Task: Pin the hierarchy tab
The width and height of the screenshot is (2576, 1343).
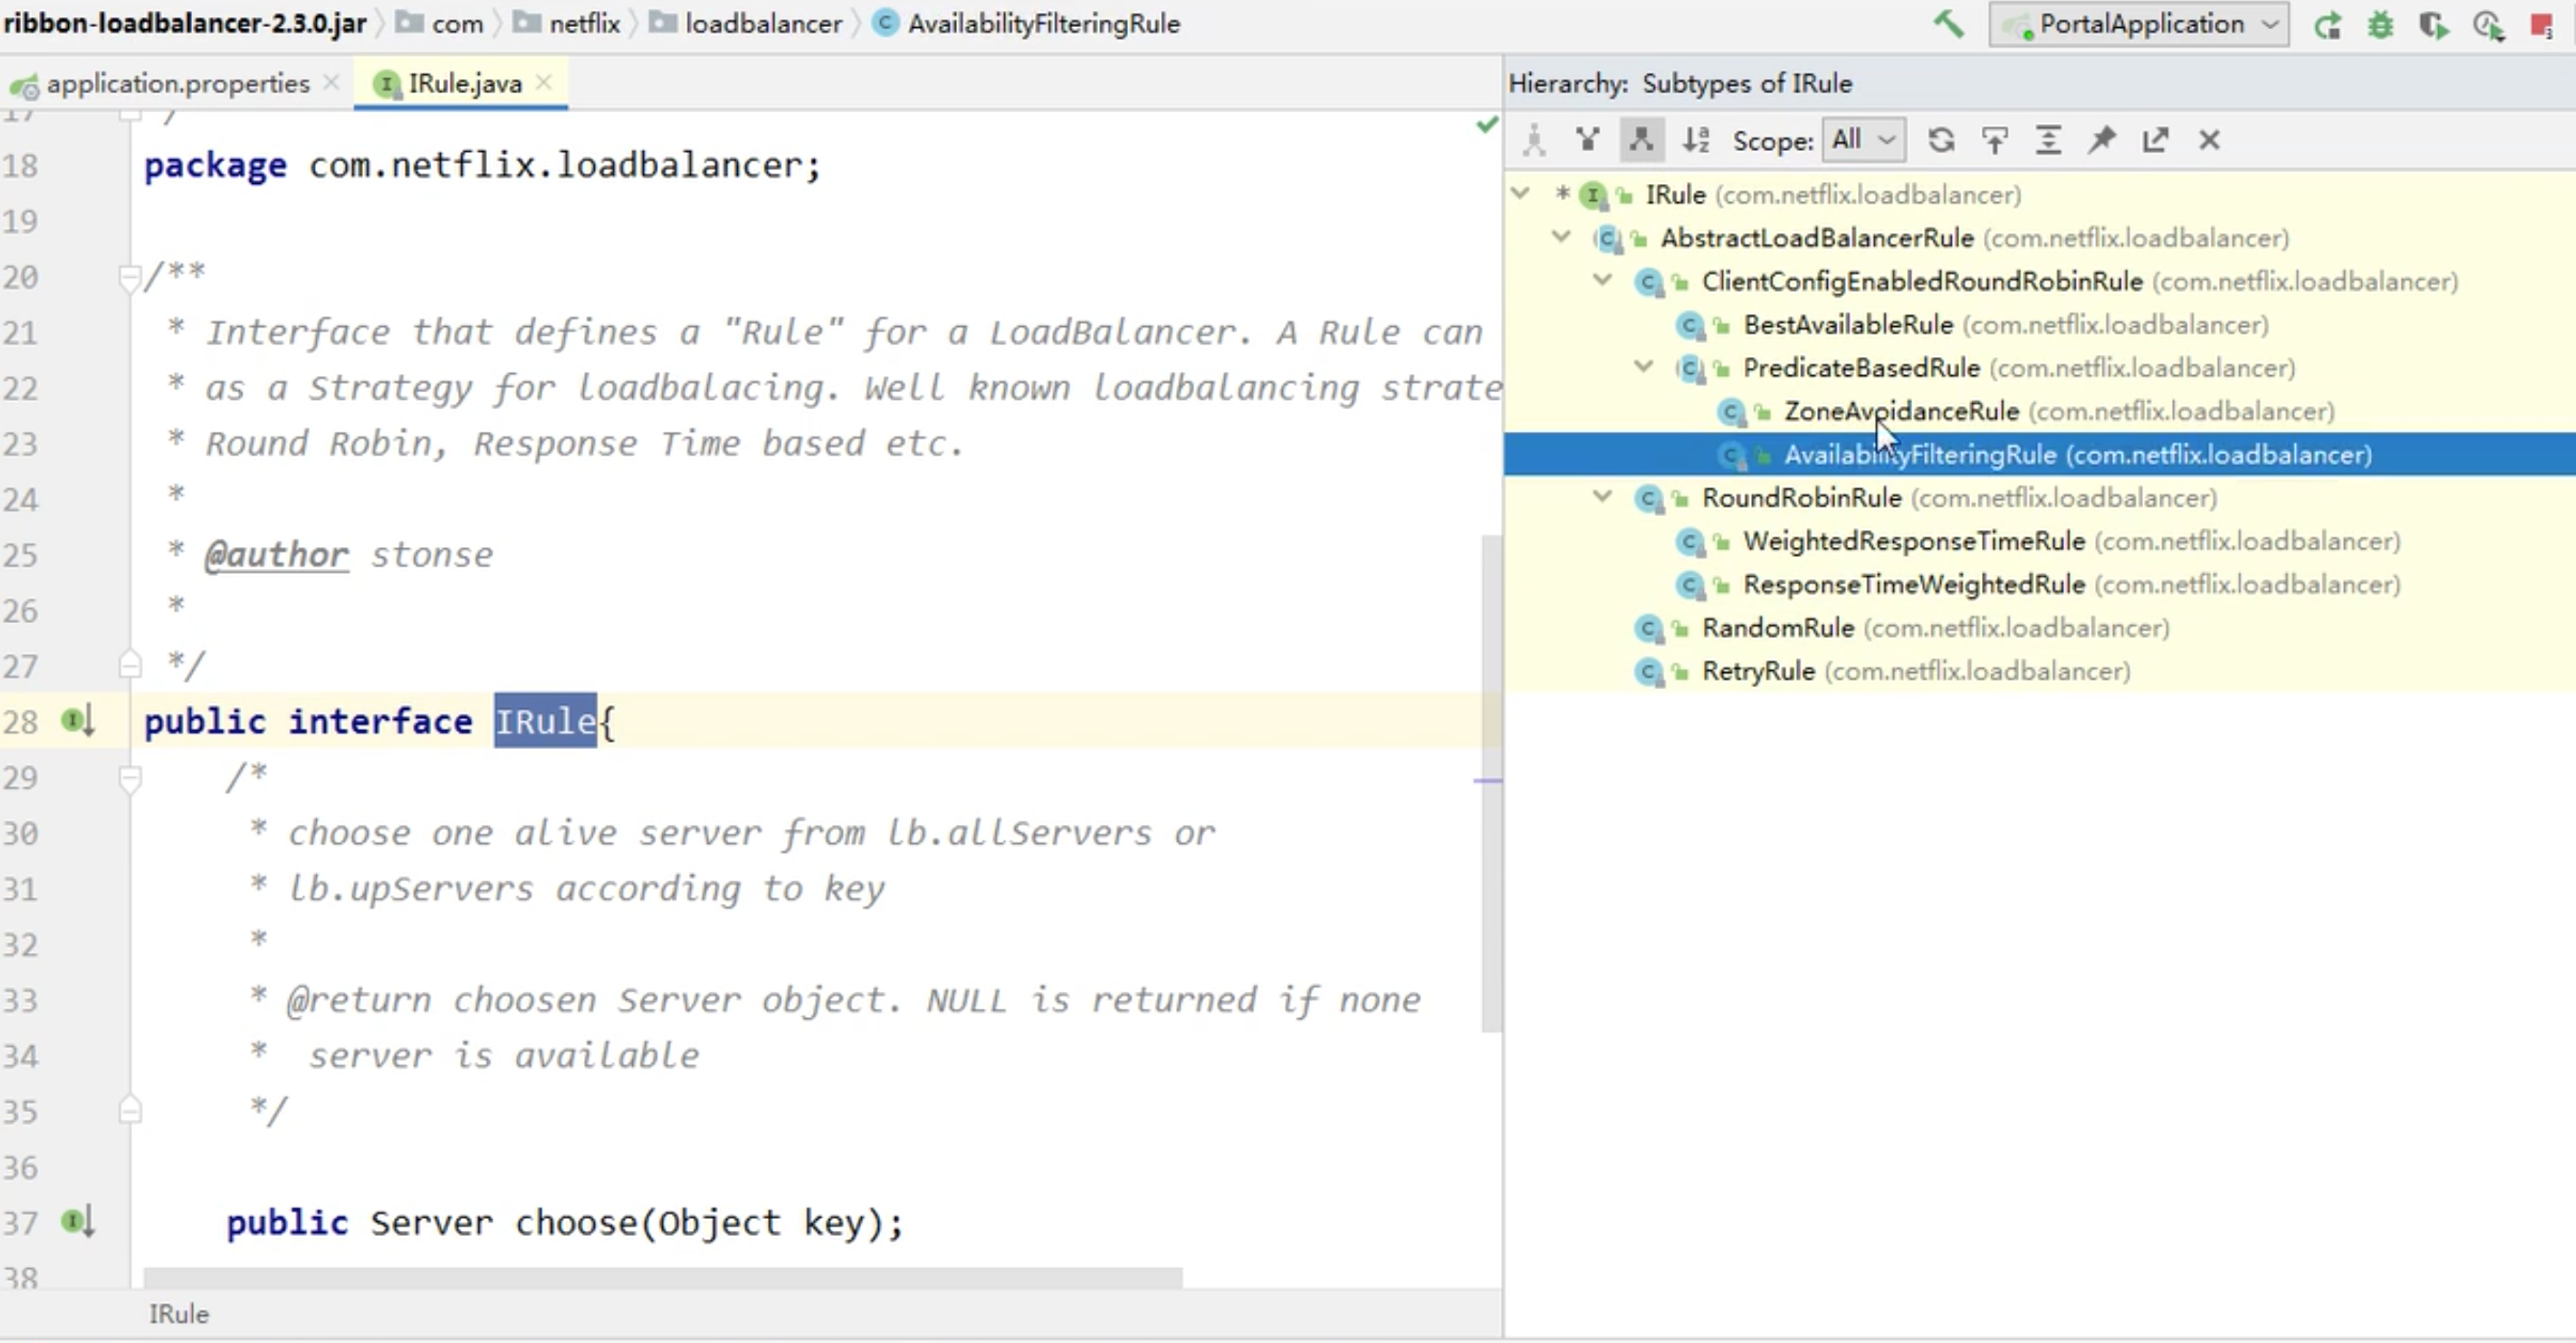Action: tap(2101, 140)
